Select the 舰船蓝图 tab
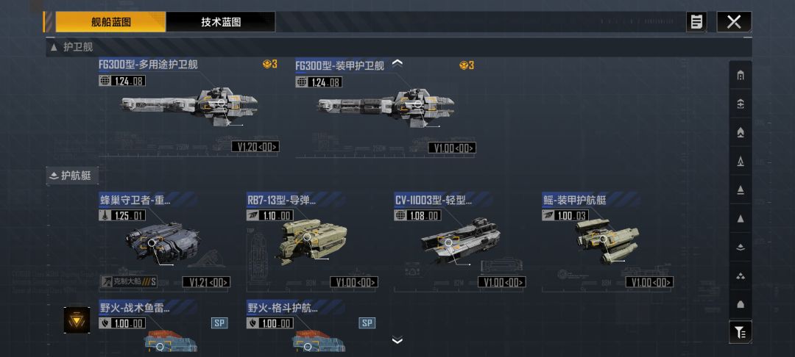 point(111,22)
